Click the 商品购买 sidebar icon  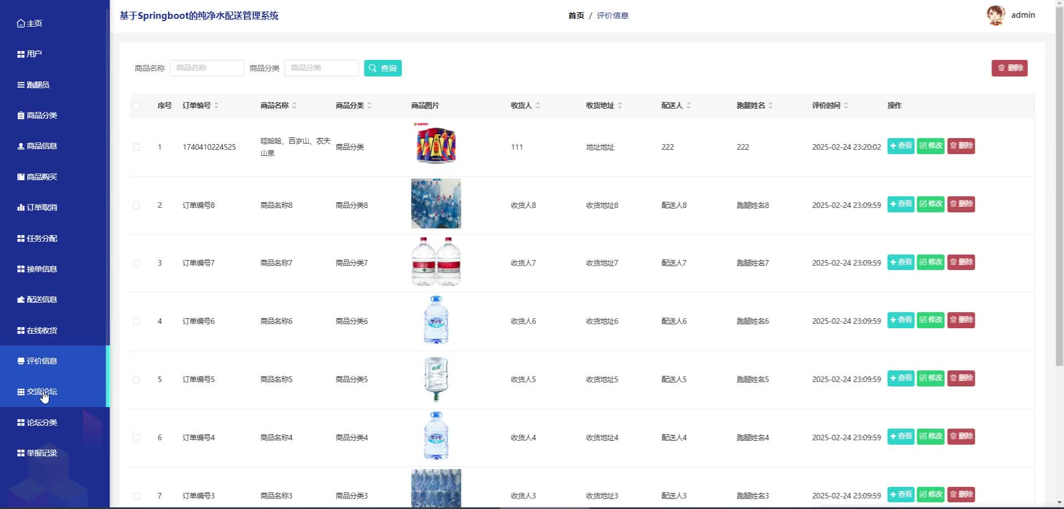tap(21, 177)
